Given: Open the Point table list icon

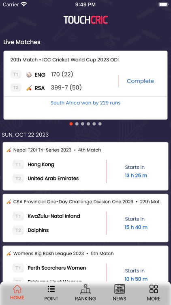Looking at the screenshot, I should click(x=51, y=289).
